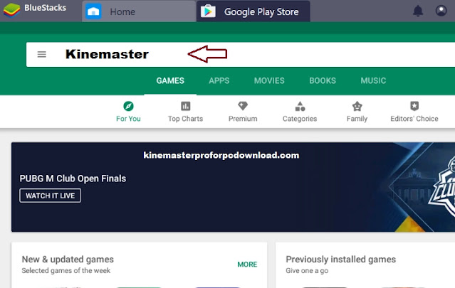This screenshot has height=288, width=455.
Task: Open Categories shapes icon
Action: 300,107
